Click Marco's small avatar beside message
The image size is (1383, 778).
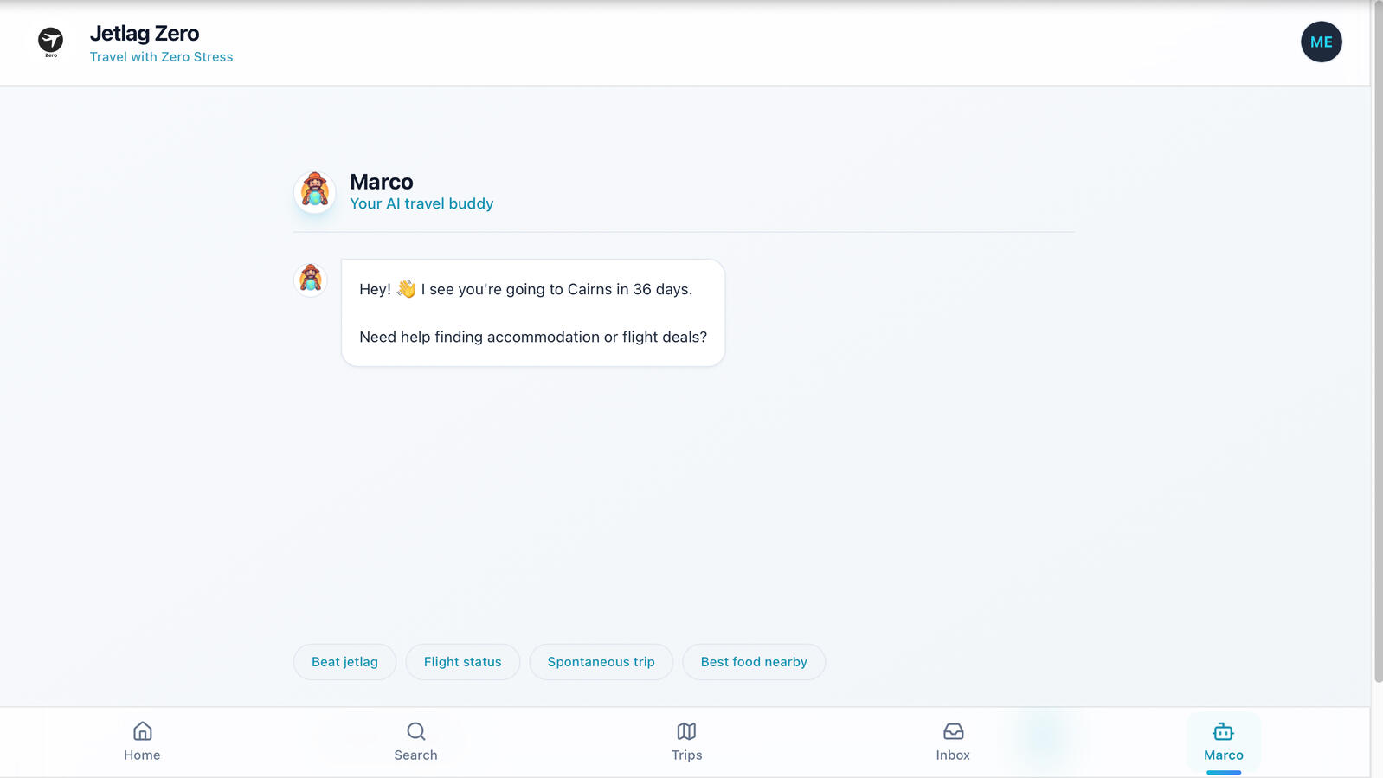[310, 280]
